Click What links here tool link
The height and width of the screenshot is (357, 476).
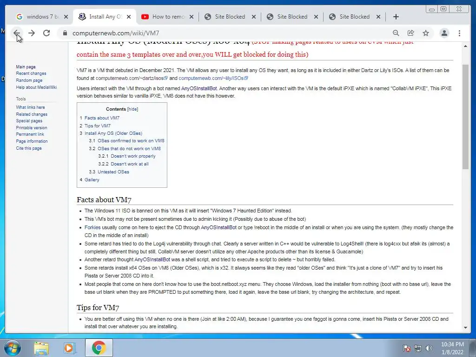[x=30, y=107]
